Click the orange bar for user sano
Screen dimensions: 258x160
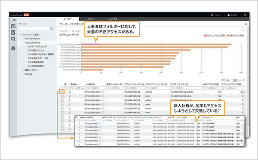[154, 47]
